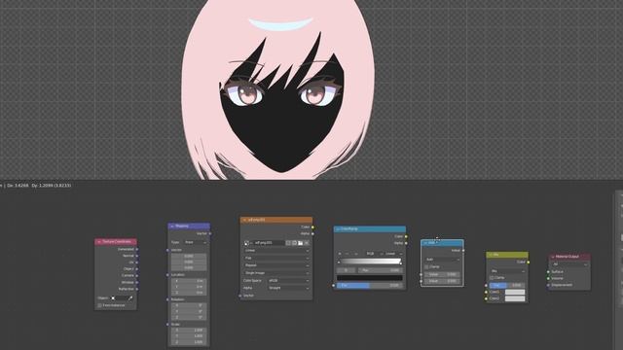
Task: Add a stop with ColorRamp plus icon
Action: (340, 254)
